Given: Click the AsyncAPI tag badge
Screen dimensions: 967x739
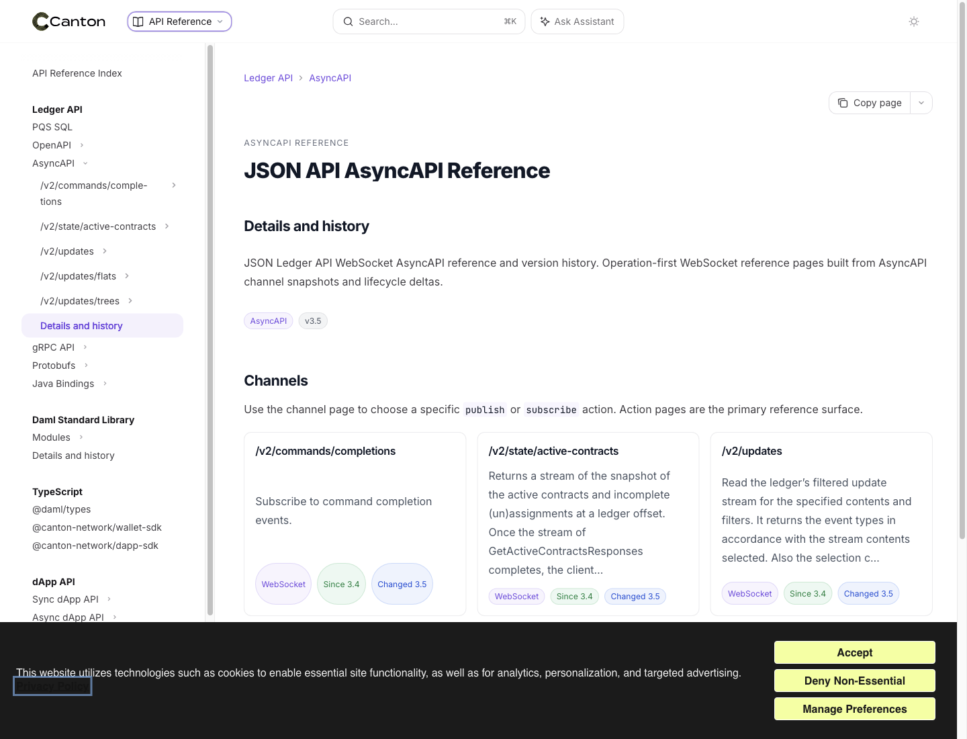Looking at the screenshot, I should click(x=269, y=321).
